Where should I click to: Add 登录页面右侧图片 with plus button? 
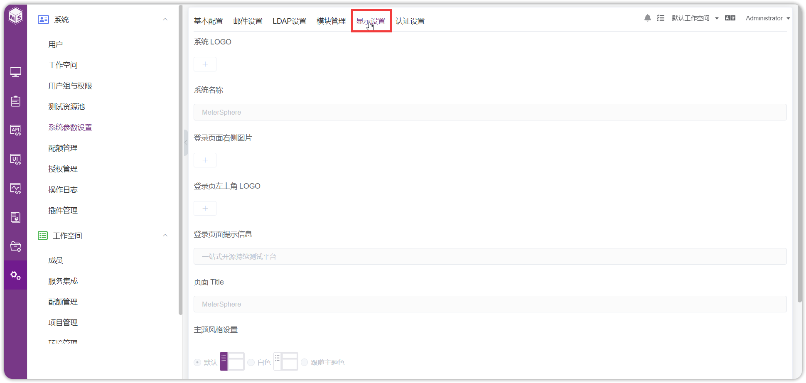click(205, 160)
